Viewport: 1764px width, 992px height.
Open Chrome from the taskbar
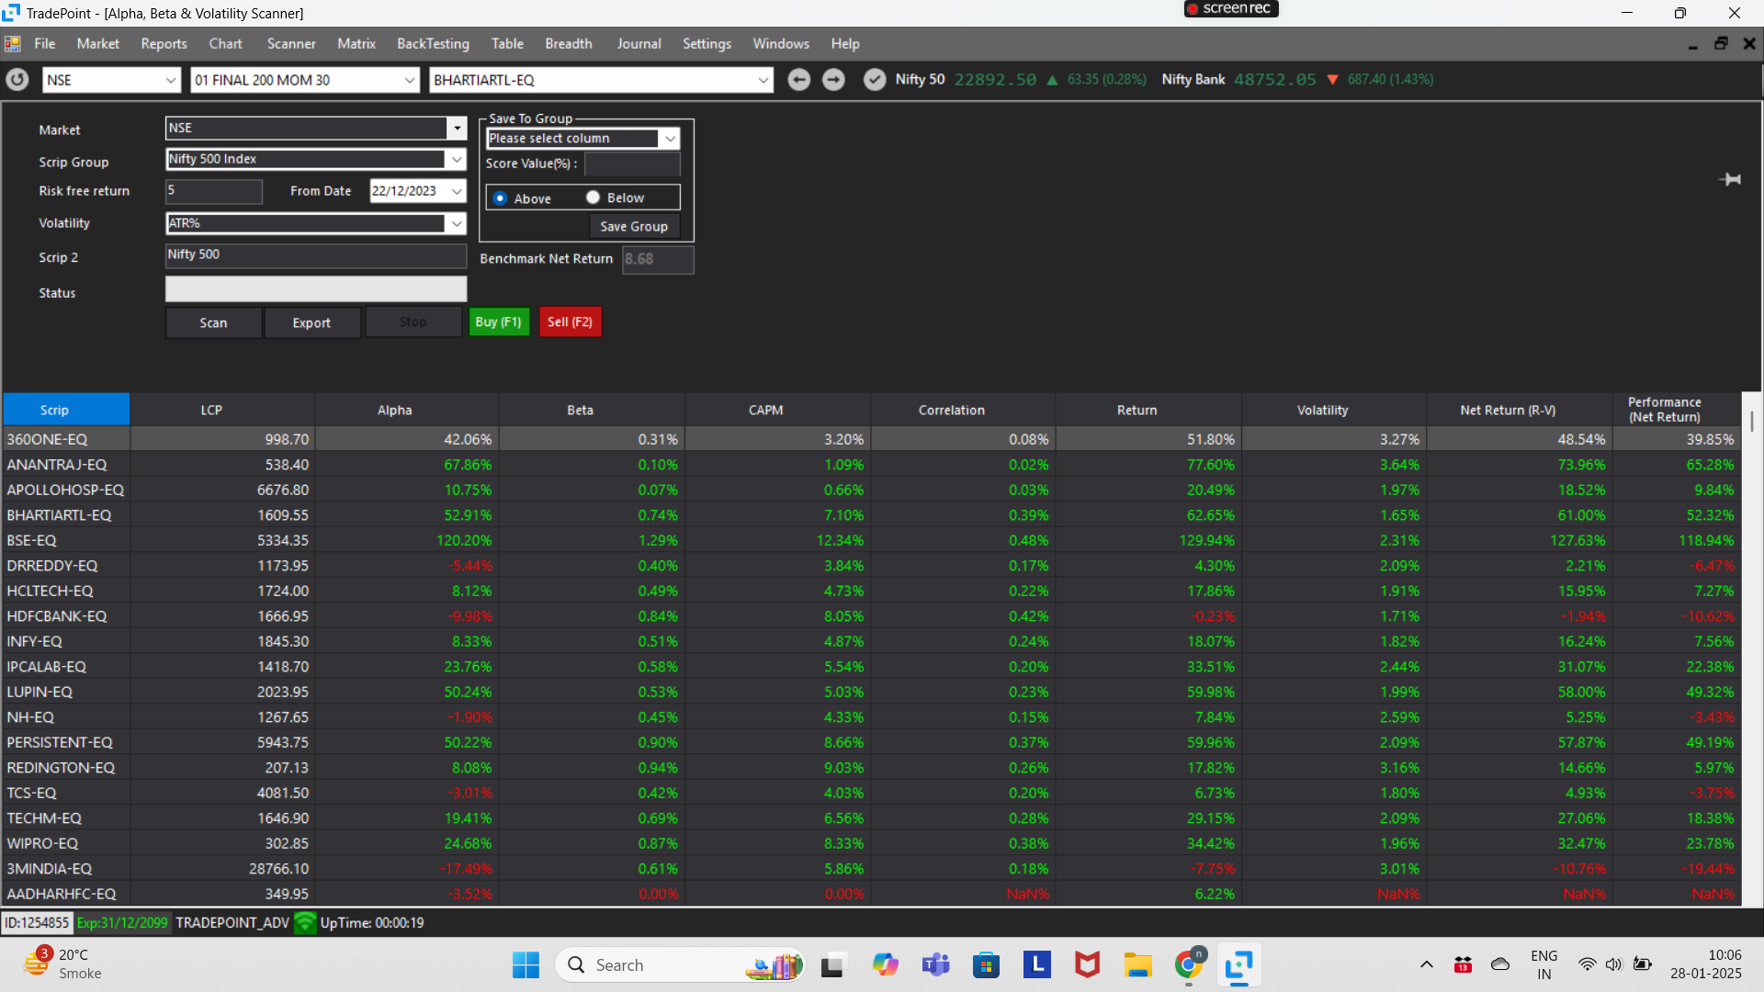point(1187,964)
